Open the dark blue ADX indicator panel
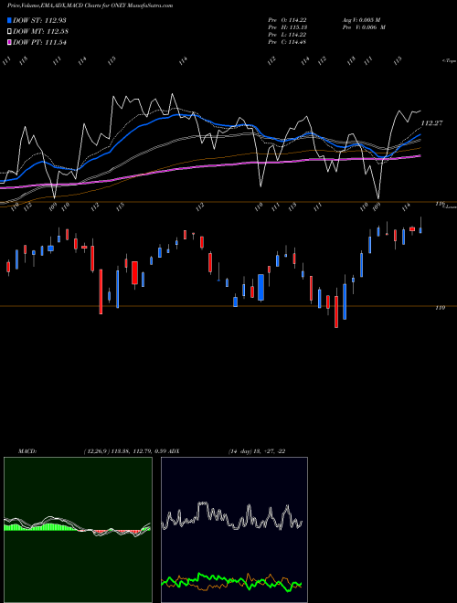Screen dimensions: 457x603 point(234,530)
